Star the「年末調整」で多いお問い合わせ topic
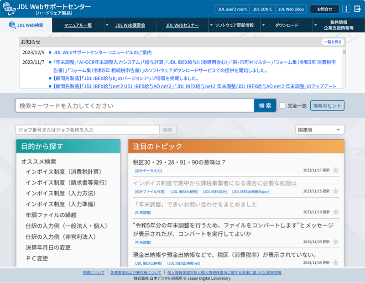This screenshot has height=283, width=365. coord(335,212)
